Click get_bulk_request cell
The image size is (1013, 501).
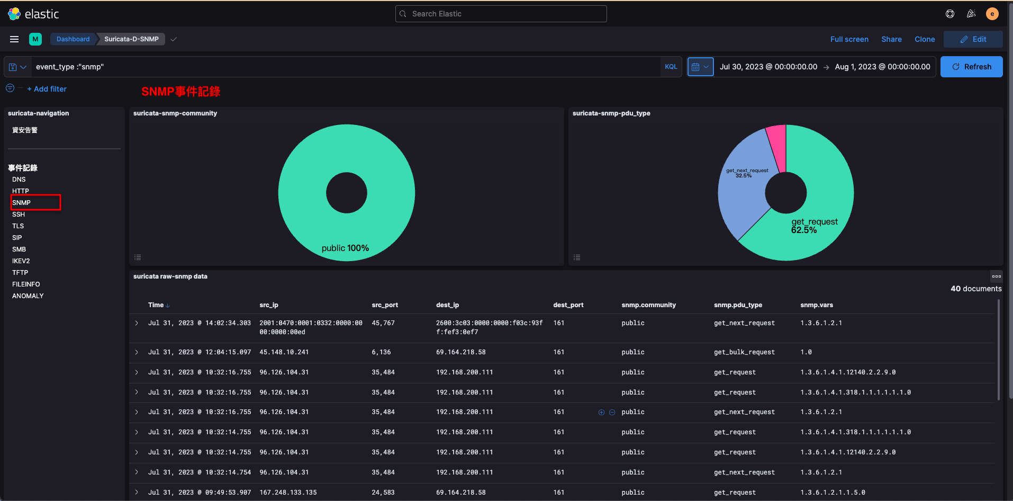tap(744, 352)
